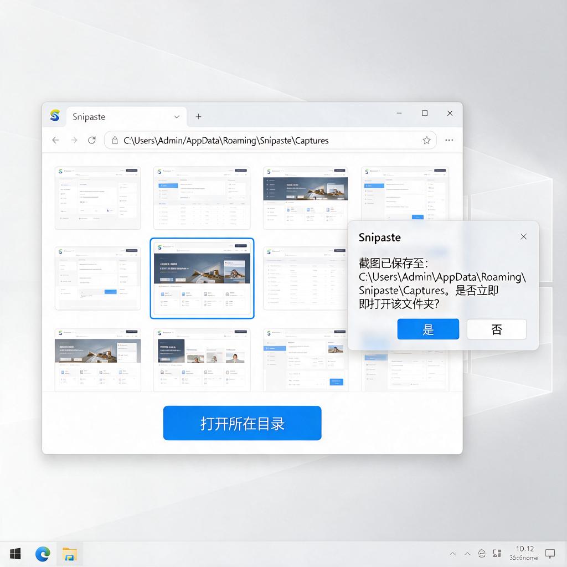Click the dialog title text Snipaste
567x567 pixels.
pyautogui.click(x=380, y=238)
